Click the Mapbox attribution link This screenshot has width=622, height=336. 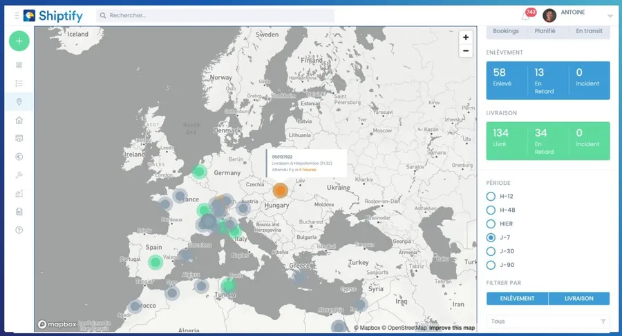tap(367, 328)
